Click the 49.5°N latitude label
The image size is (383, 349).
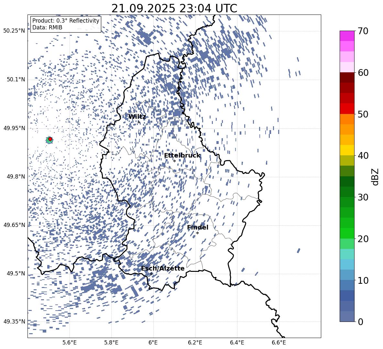[16, 273]
